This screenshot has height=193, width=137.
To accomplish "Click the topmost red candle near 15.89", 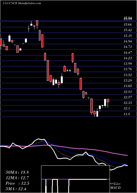I will click(37, 23).
